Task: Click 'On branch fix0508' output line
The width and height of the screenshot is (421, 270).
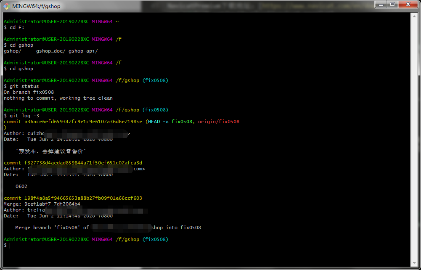Action: click(x=29, y=92)
